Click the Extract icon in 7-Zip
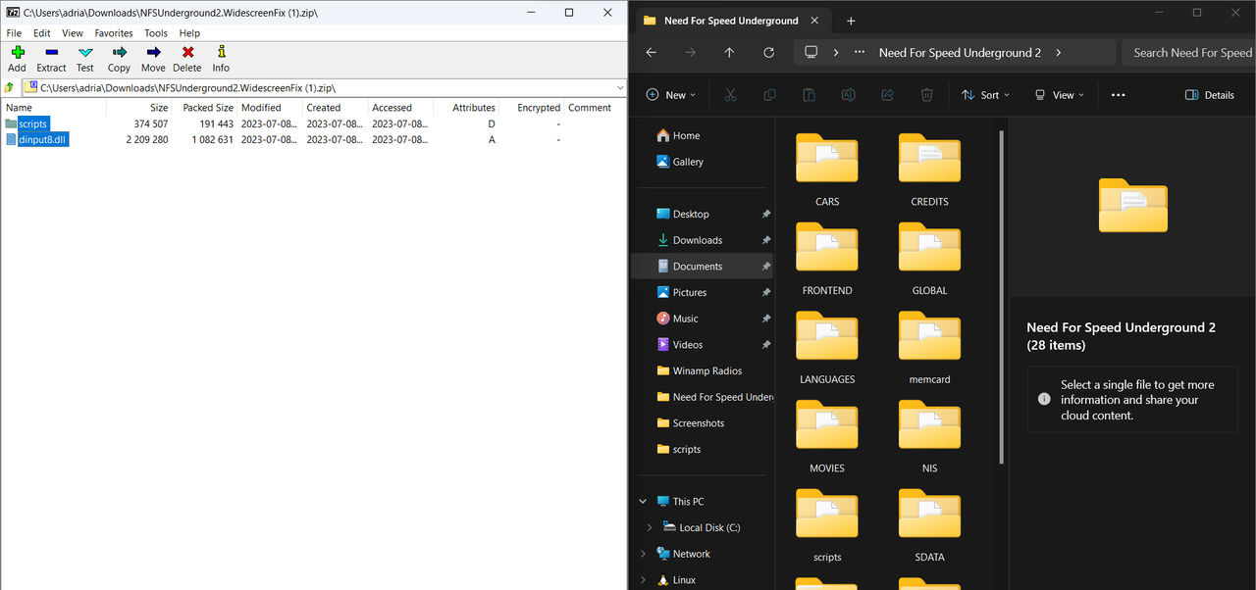 51,59
